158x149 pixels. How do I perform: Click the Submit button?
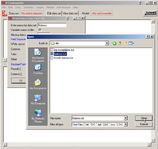(150, 13)
